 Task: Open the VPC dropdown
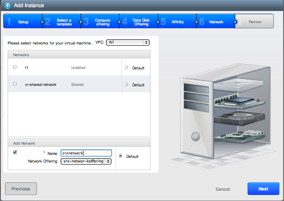(x=128, y=42)
